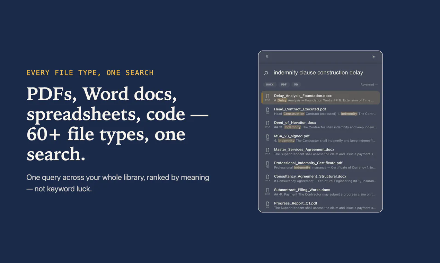This screenshot has width=440, height=263.
Task: Click file icon of Deed_of_Novation.docx
Action: [267, 123]
